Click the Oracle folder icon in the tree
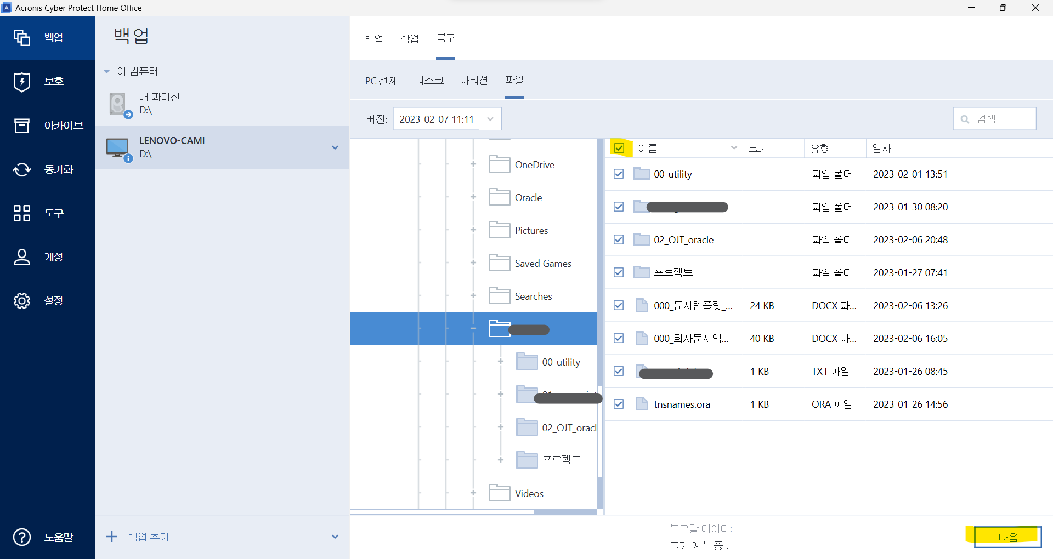Viewport: 1053px width, 559px height. point(499,197)
